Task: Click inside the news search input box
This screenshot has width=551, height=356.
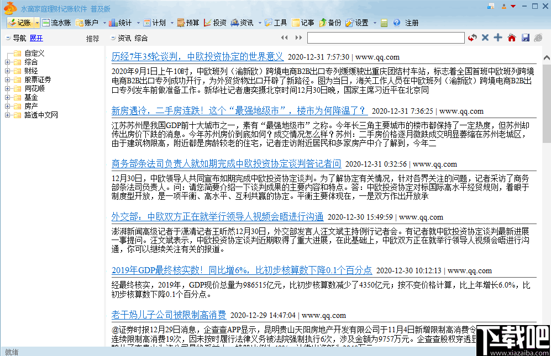Action: pyautogui.click(x=387, y=38)
